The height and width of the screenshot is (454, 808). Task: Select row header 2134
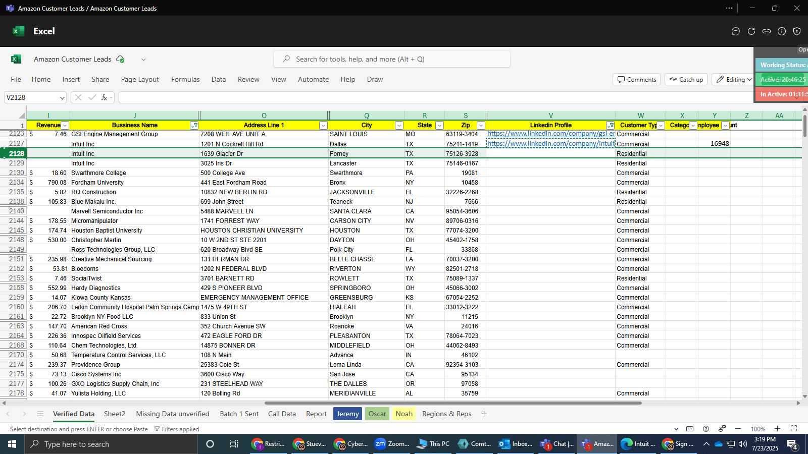[x=13, y=183]
